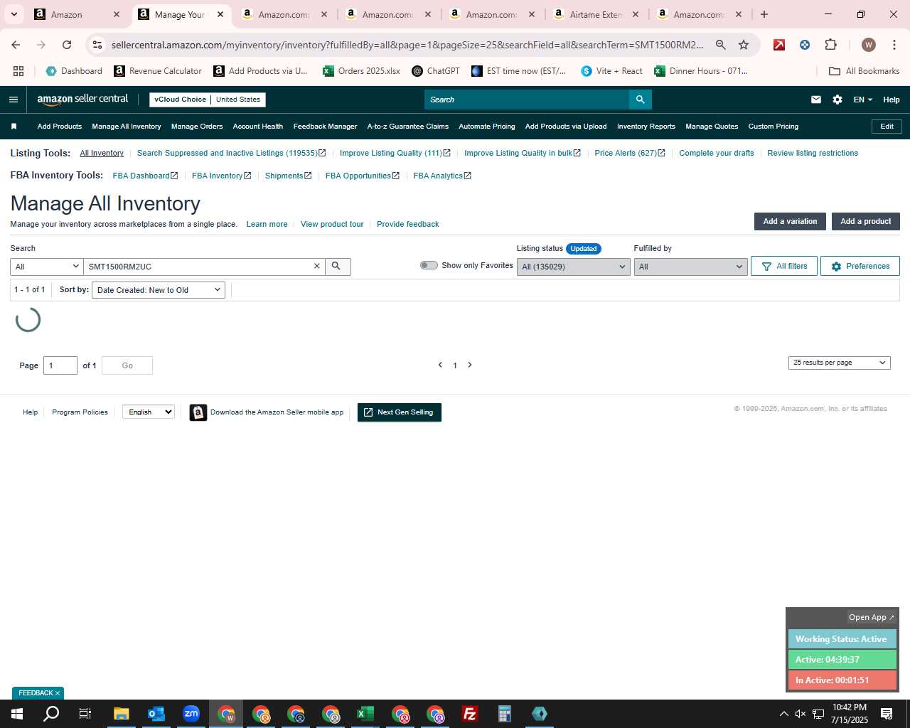Open the red PDF extension icon
This screenshot has height=728, width=910.
tap(779, 45)
